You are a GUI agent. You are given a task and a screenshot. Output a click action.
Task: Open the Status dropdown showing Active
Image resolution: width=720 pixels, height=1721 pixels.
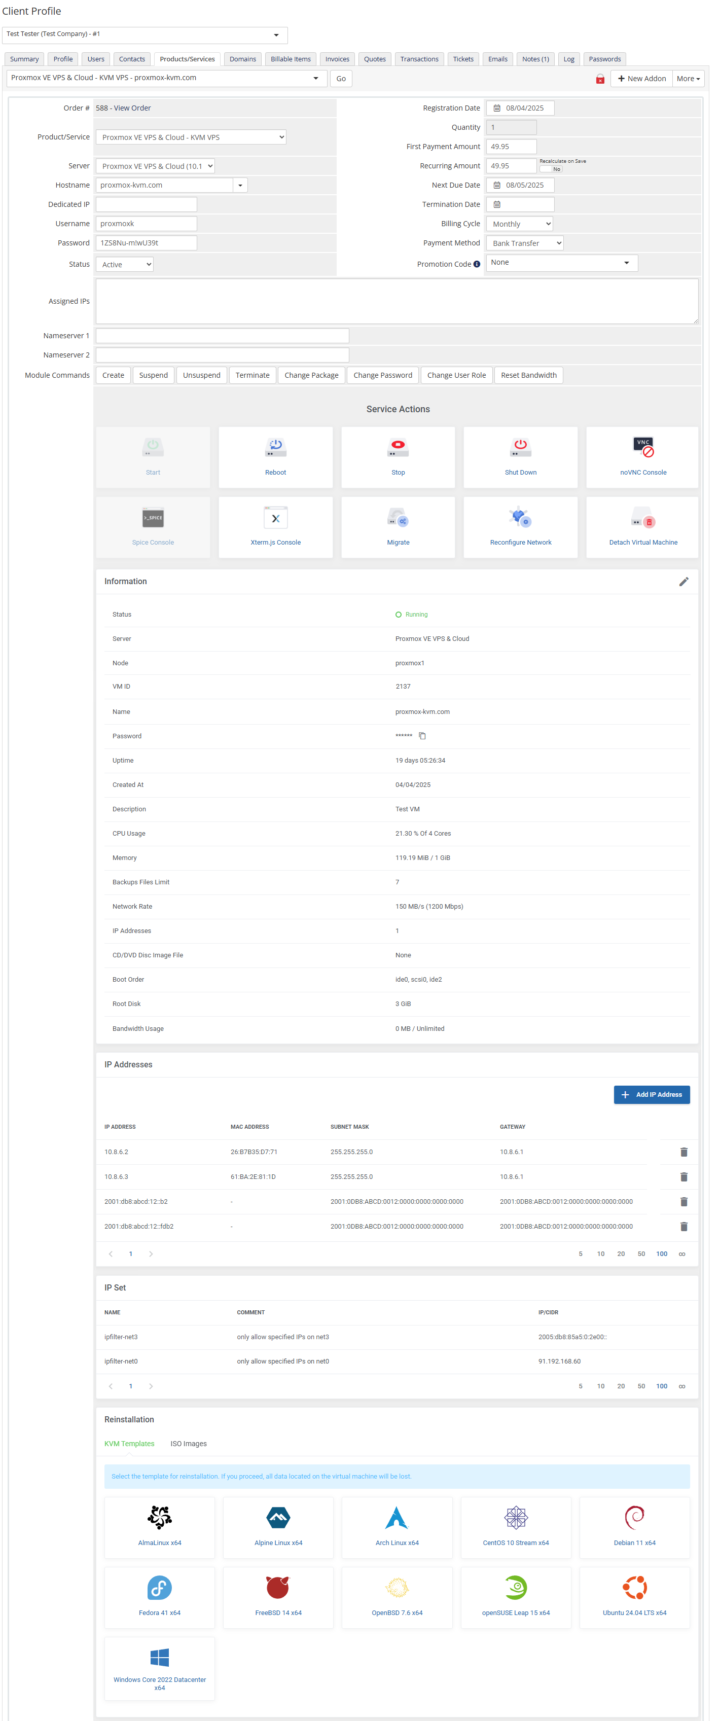(125, 265)
